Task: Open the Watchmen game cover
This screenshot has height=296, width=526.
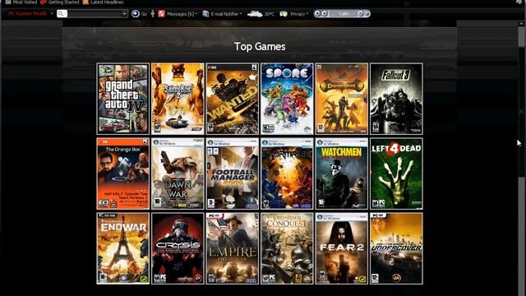Action: pos(342,173)
